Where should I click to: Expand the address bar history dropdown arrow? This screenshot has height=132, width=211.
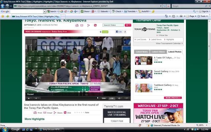click(161, 6)
